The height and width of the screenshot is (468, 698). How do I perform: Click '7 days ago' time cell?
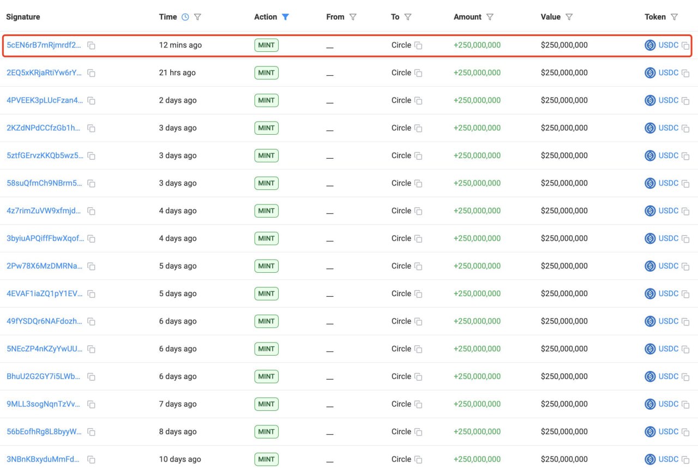[178, 404]
